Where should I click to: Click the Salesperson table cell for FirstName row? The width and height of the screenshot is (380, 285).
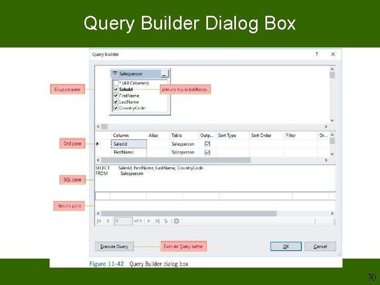coord(184,153)
